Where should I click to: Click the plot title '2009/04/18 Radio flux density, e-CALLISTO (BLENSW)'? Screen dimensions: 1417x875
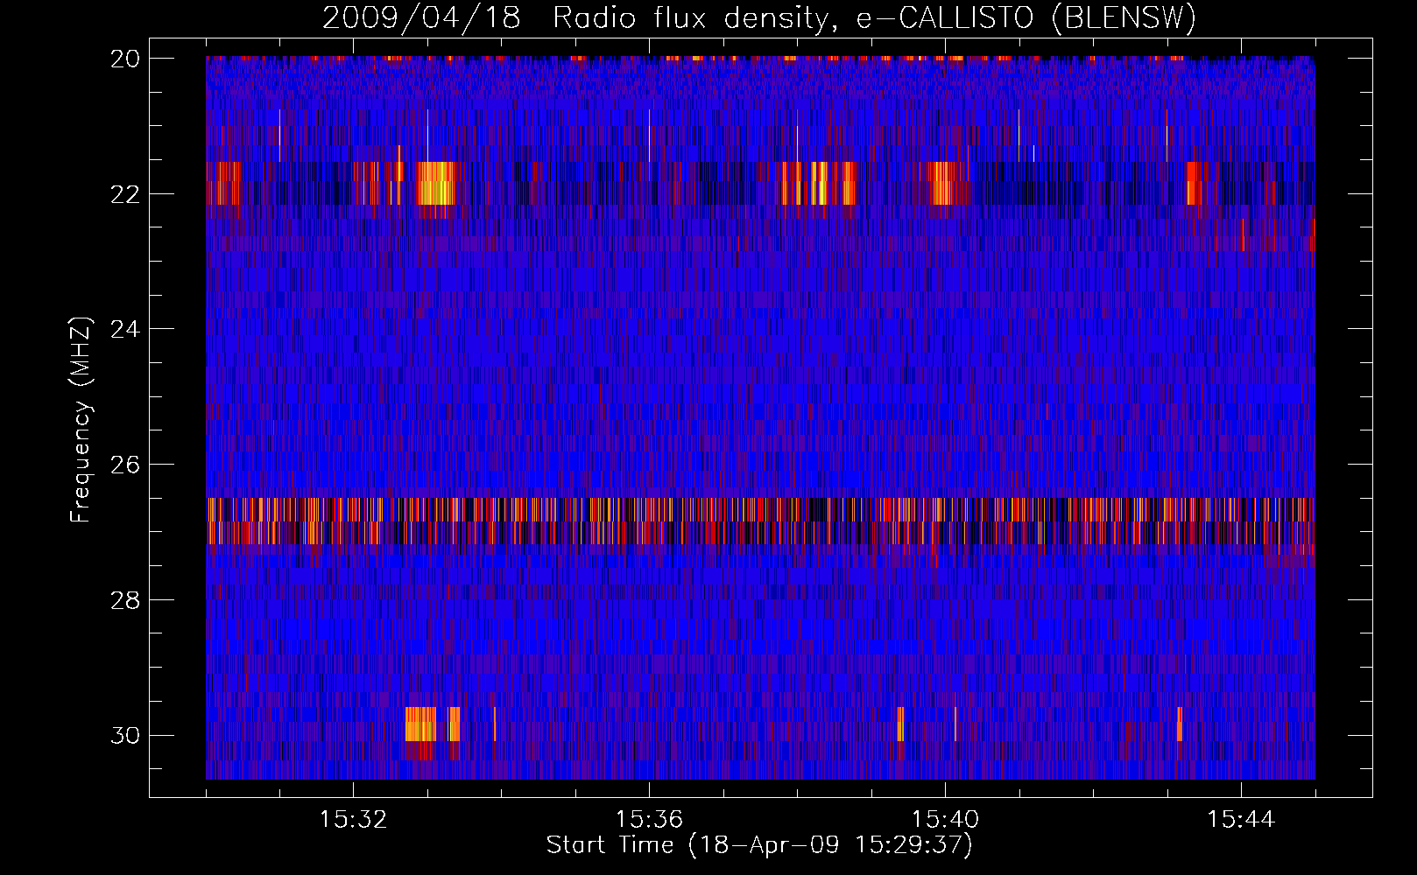tap(759, 18)
